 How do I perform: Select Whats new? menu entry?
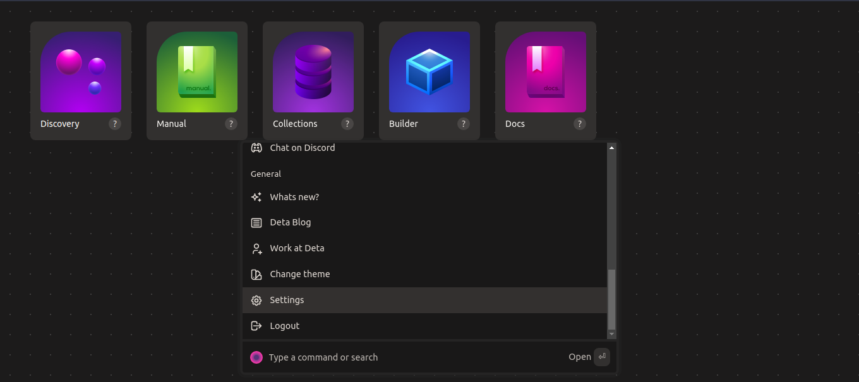(424, 197)
